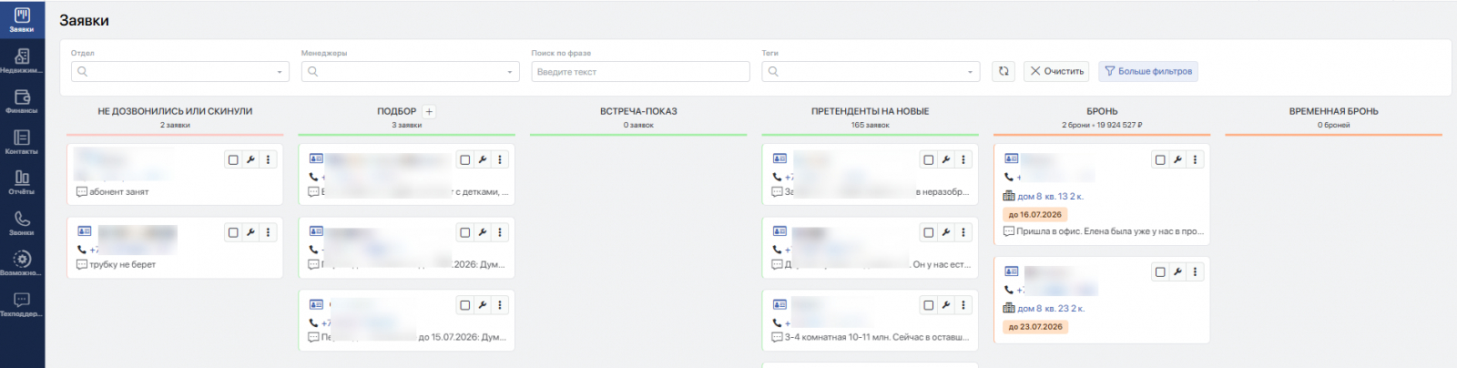Go to Отчёты in the sidebar

pos(22,181)
